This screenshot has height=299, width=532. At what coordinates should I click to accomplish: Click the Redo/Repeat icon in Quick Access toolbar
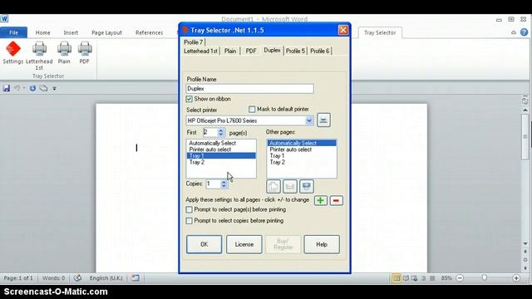click(x=32, y=89)
